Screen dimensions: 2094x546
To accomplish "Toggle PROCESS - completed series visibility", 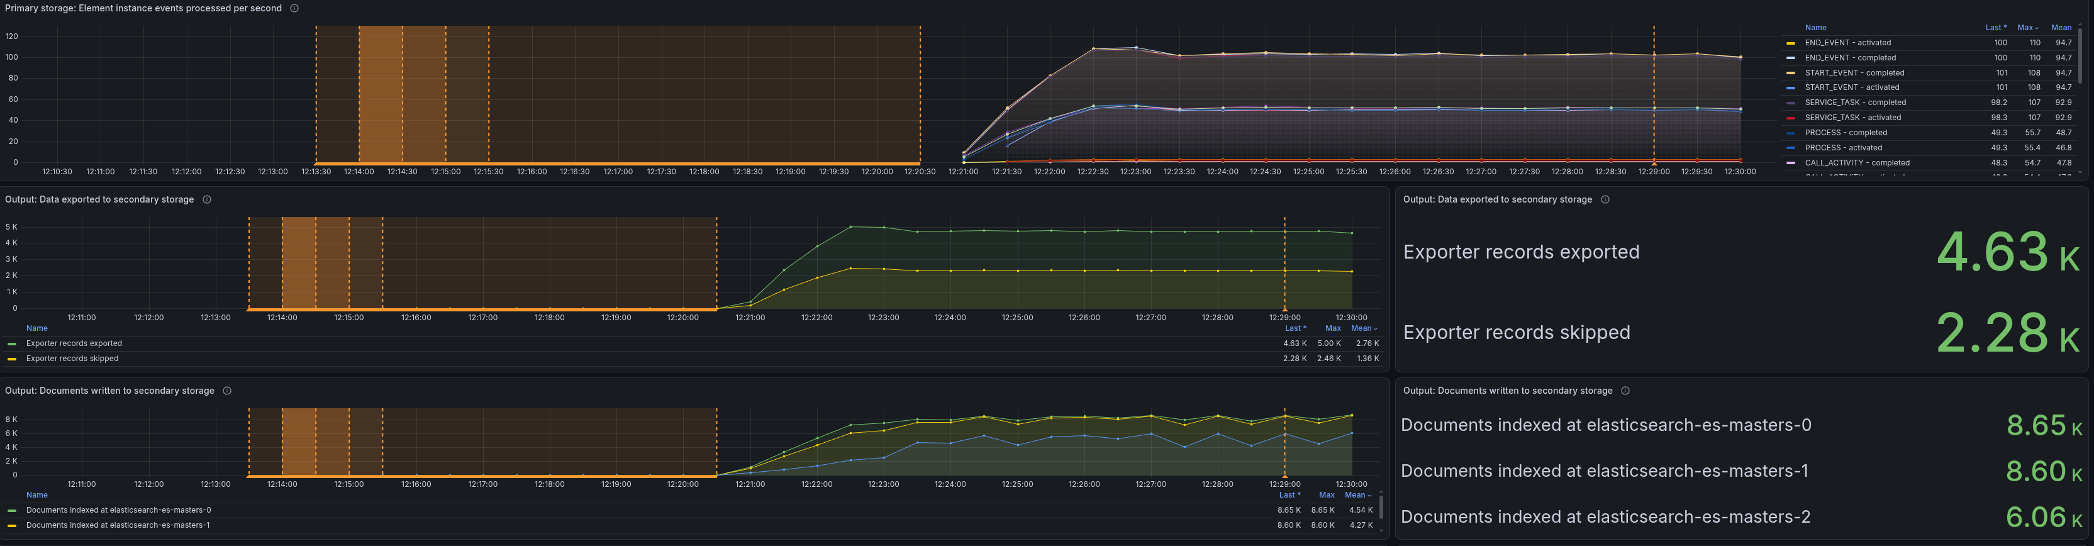I will point(1846,133).
